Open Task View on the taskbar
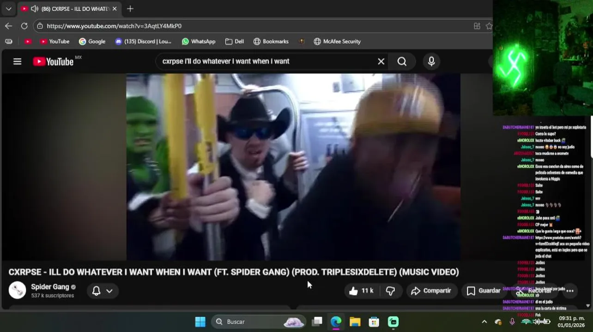This screenshot has width=593, height=332. click(317, 321)
